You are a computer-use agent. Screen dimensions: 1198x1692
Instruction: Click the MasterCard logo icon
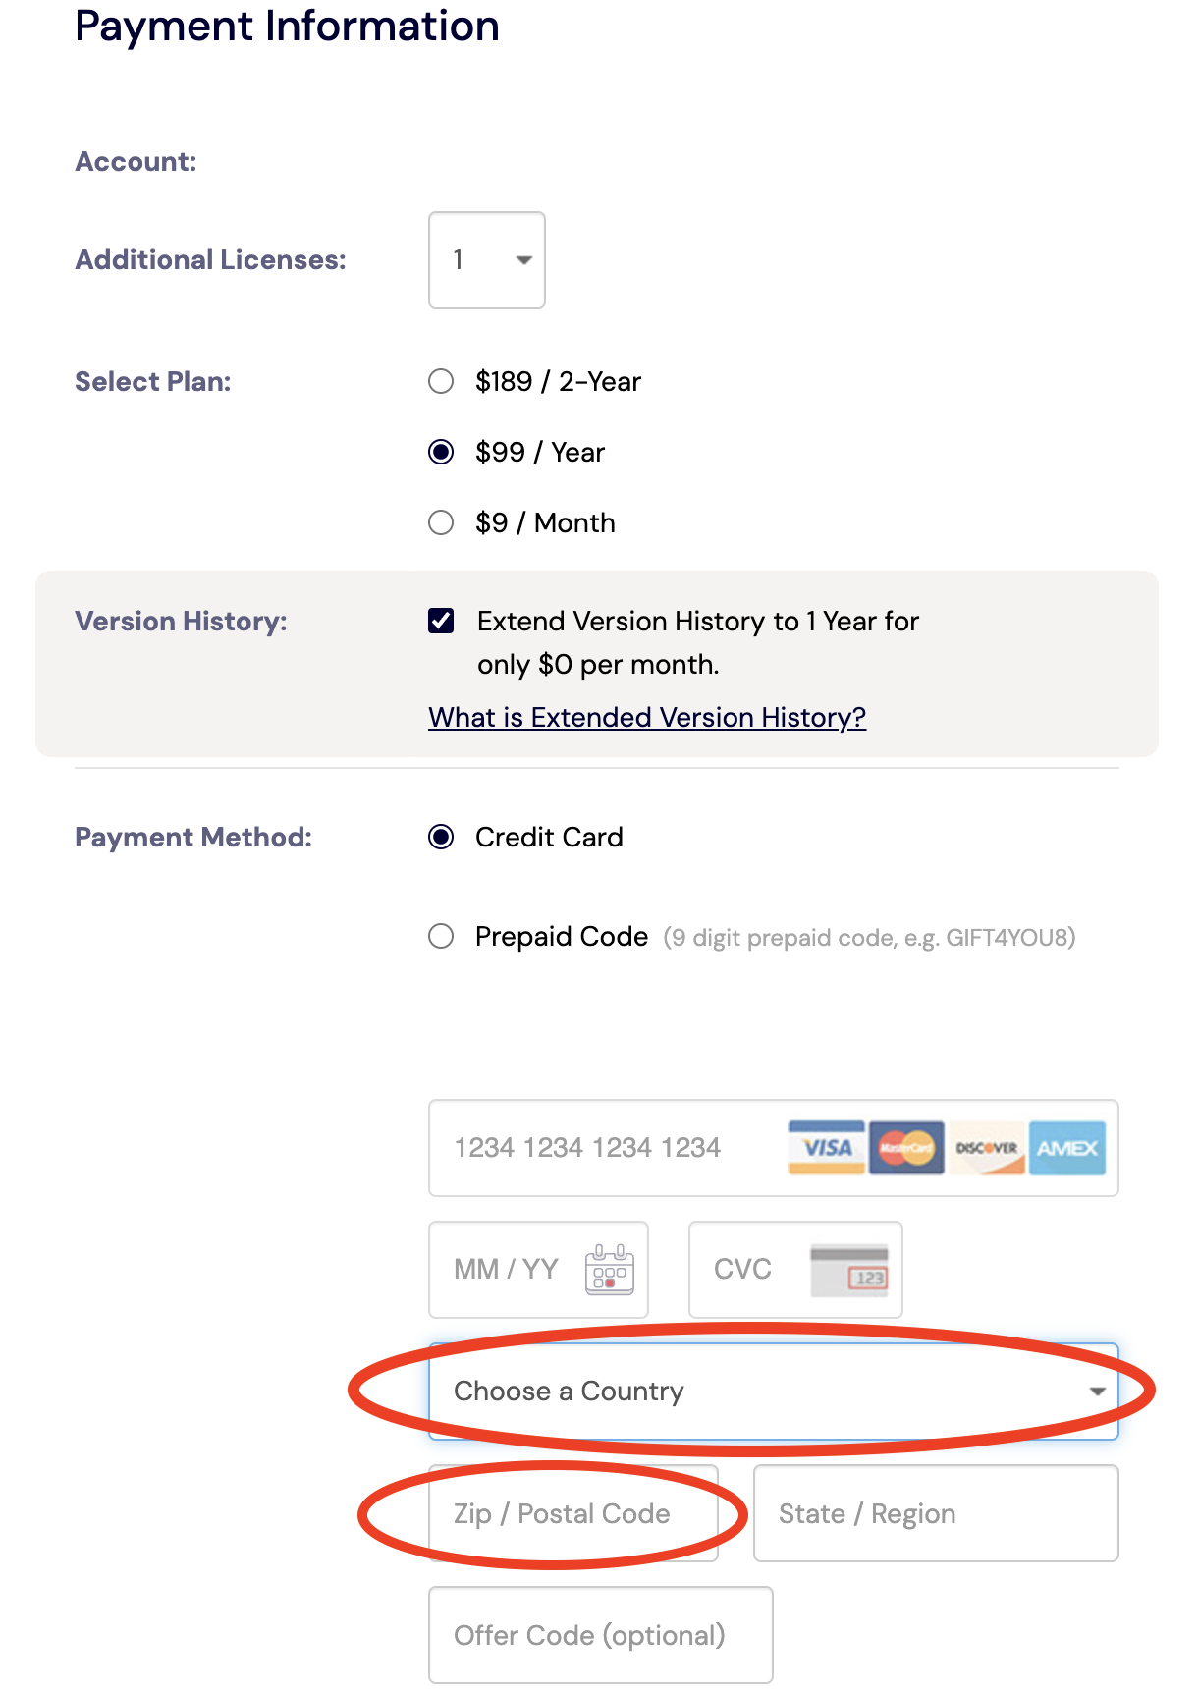(906, 1147)
